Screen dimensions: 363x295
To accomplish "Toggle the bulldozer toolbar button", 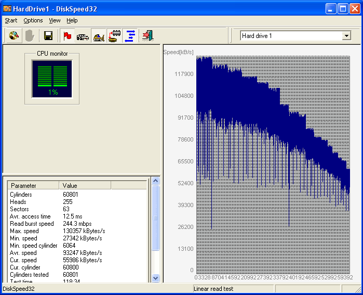I will point(99,36).
